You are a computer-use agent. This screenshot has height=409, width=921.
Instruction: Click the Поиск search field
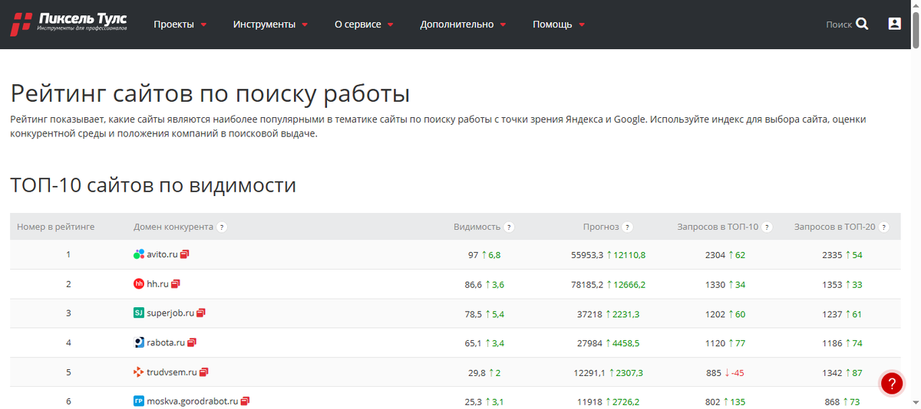click(x=839, y=25)
